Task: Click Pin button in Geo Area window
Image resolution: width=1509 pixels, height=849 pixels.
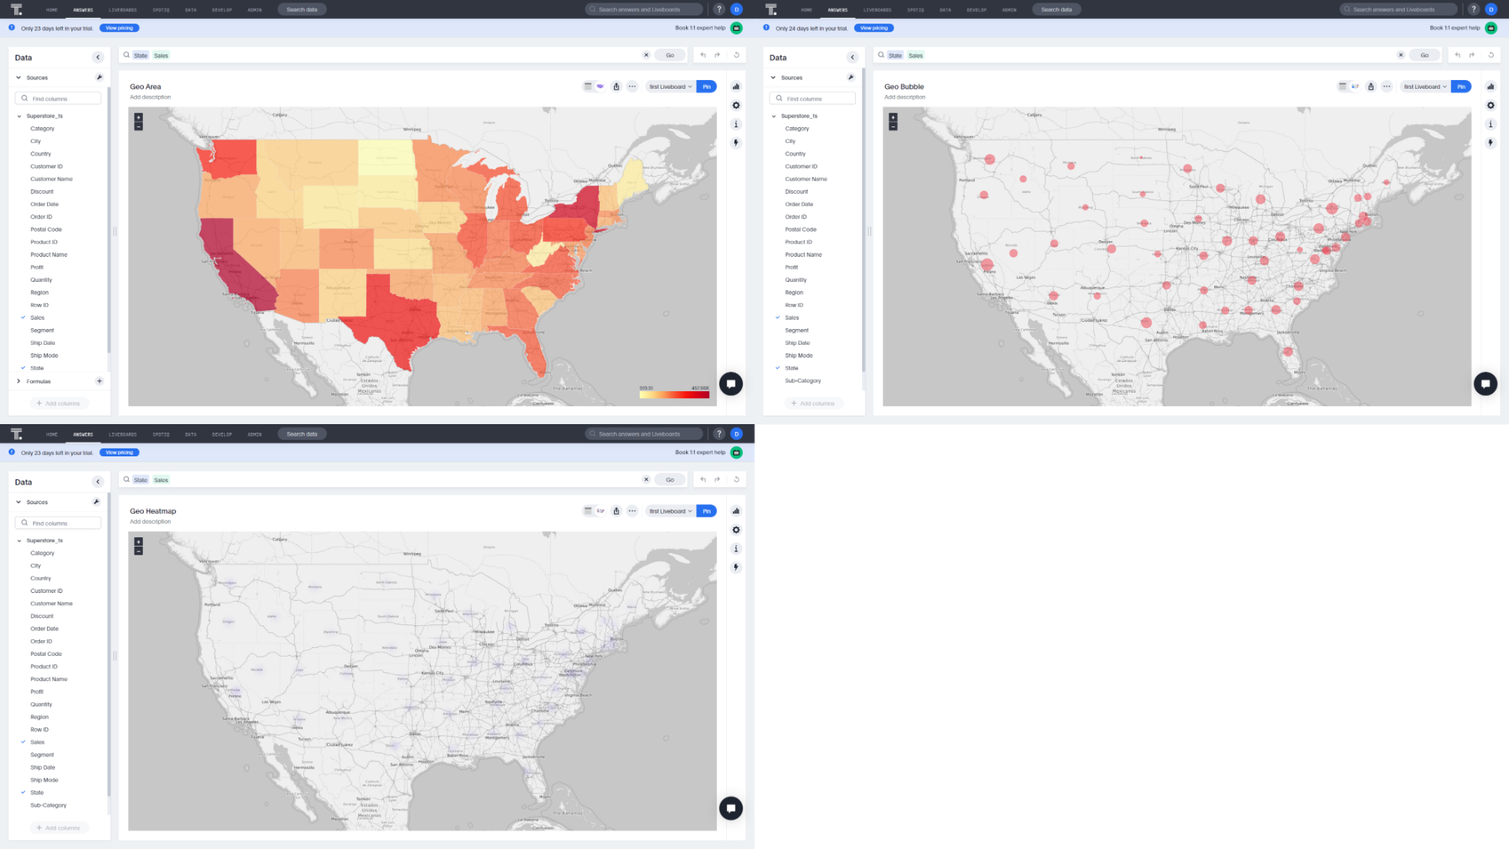Action: (707, 86)
